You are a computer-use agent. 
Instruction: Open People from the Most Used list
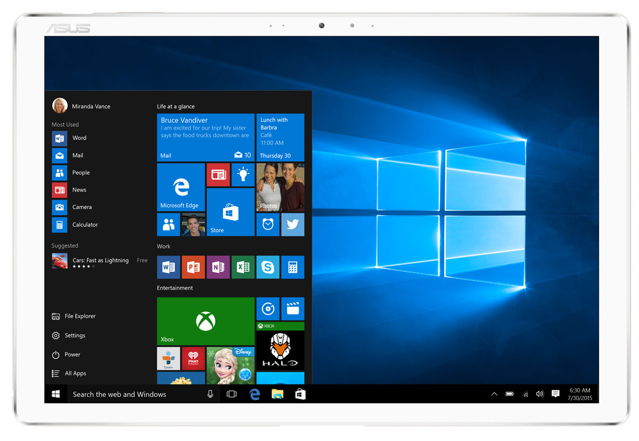tap(71, 173)
